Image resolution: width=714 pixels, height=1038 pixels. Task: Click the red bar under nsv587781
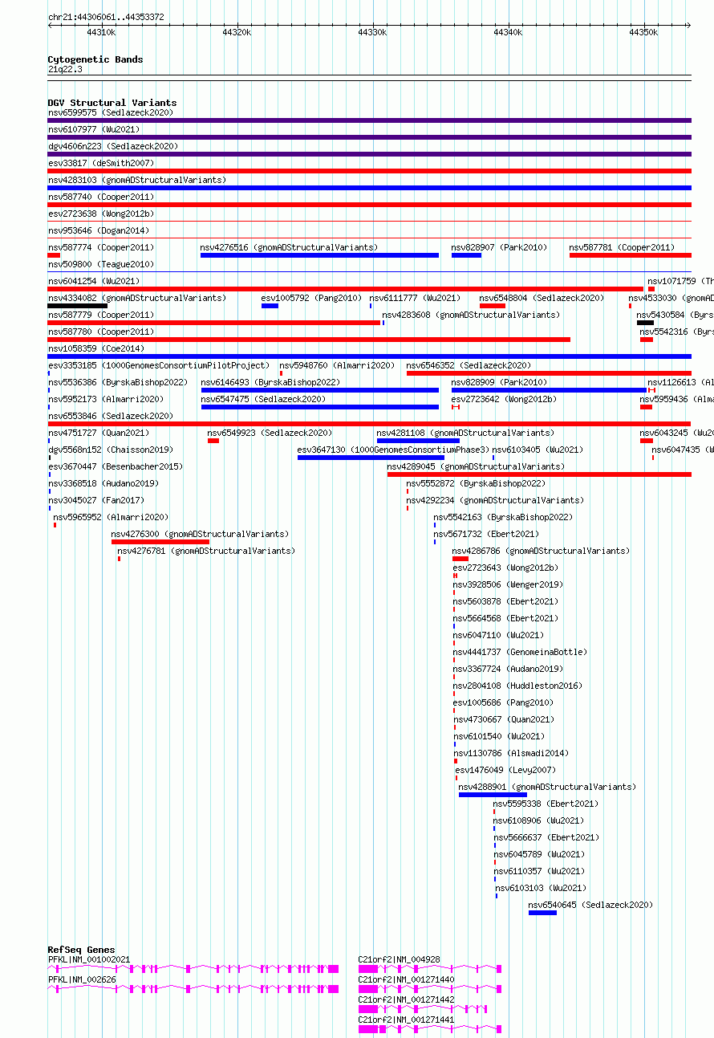(x=631, y=255)
